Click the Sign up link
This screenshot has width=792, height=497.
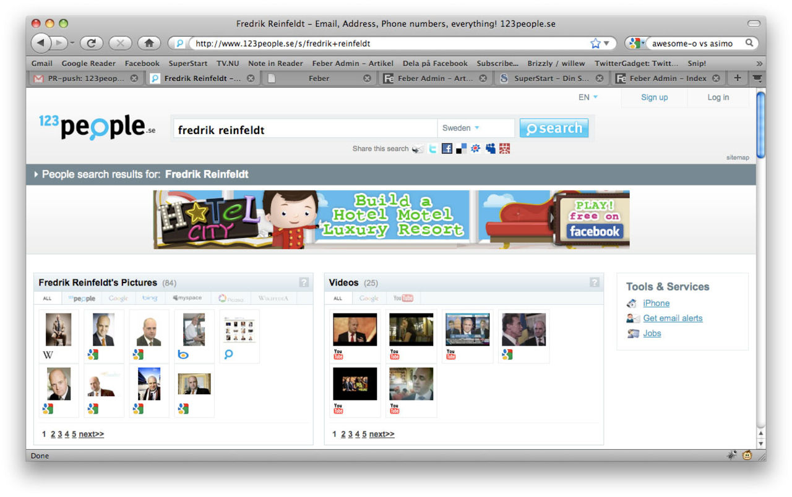[654, 97]
